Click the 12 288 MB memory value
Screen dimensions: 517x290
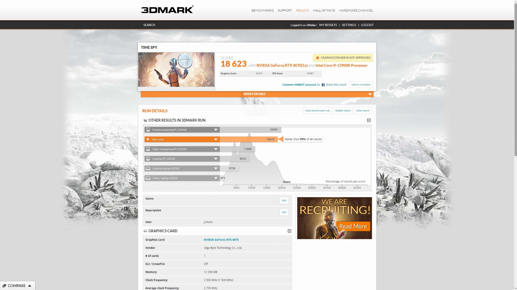(x=211, y=272)
